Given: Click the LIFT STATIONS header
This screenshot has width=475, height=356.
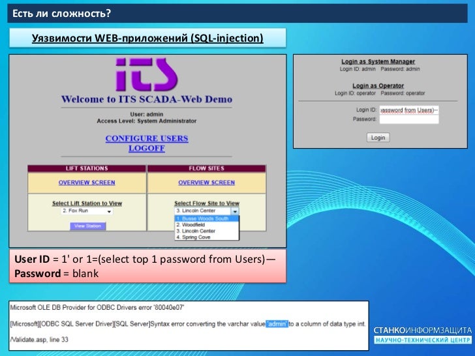Looking at the screenshot, I should tap(87, 168).
